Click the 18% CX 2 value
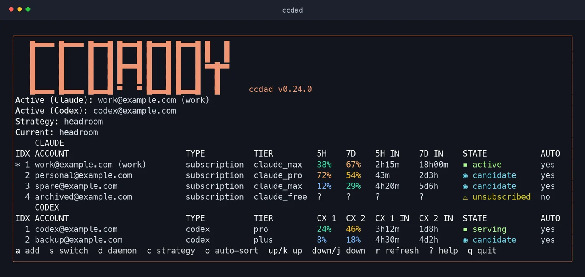 (354, 240)
